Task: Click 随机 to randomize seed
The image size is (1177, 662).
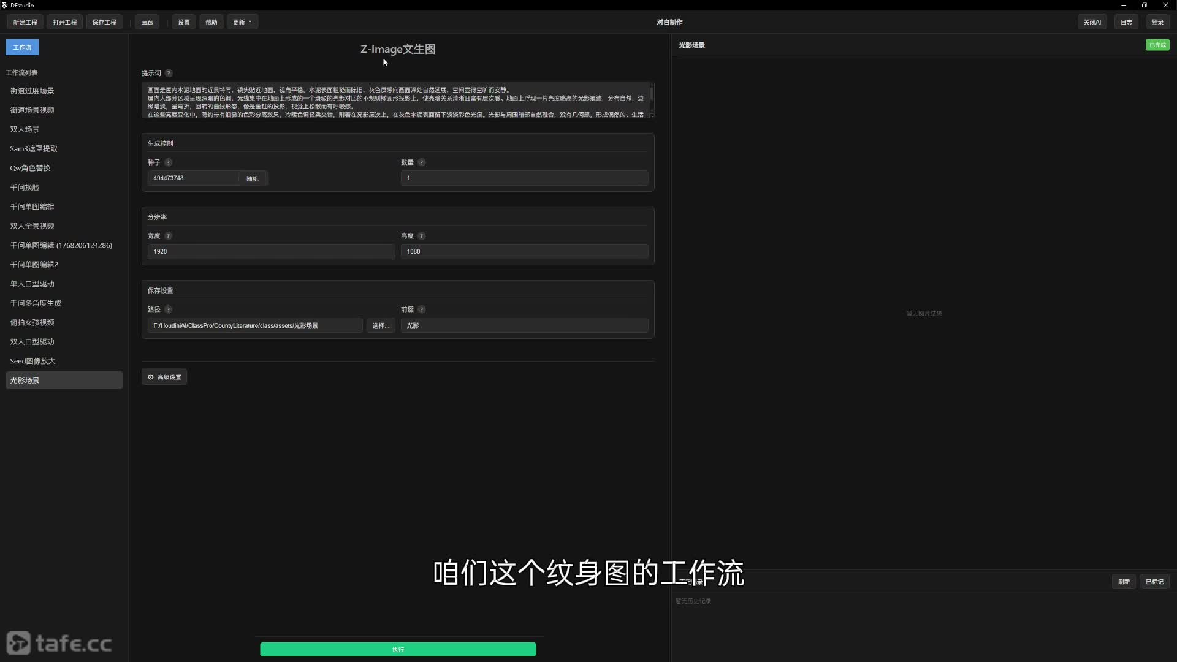Action: 253,178
